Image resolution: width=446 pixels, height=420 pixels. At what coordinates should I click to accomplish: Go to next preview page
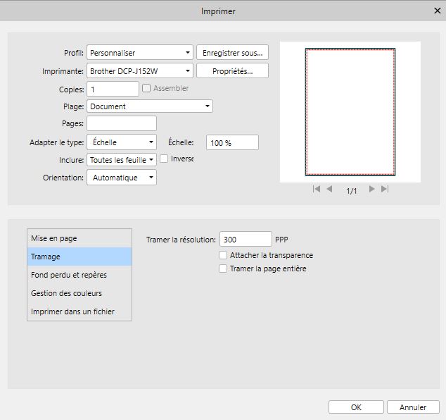[371, 189]
